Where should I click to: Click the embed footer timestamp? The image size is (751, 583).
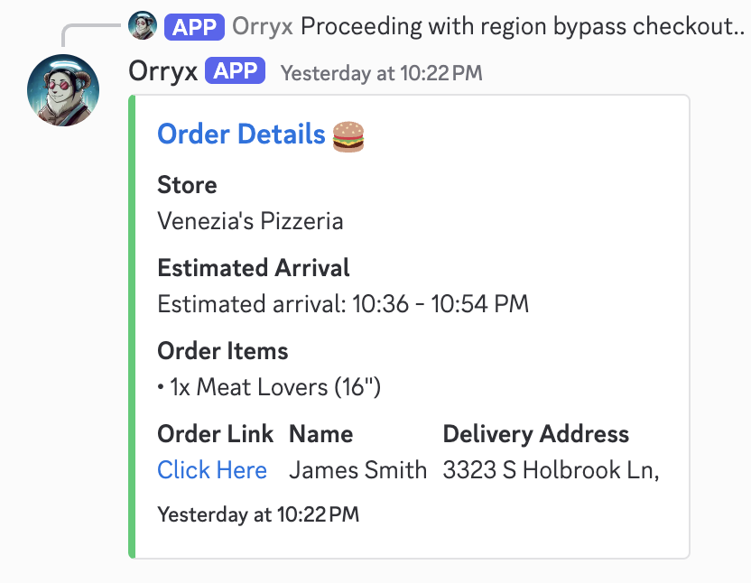click(258, 515)
